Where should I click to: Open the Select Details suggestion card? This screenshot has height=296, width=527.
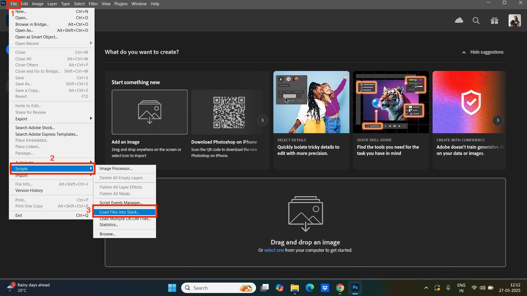(311, 120)
